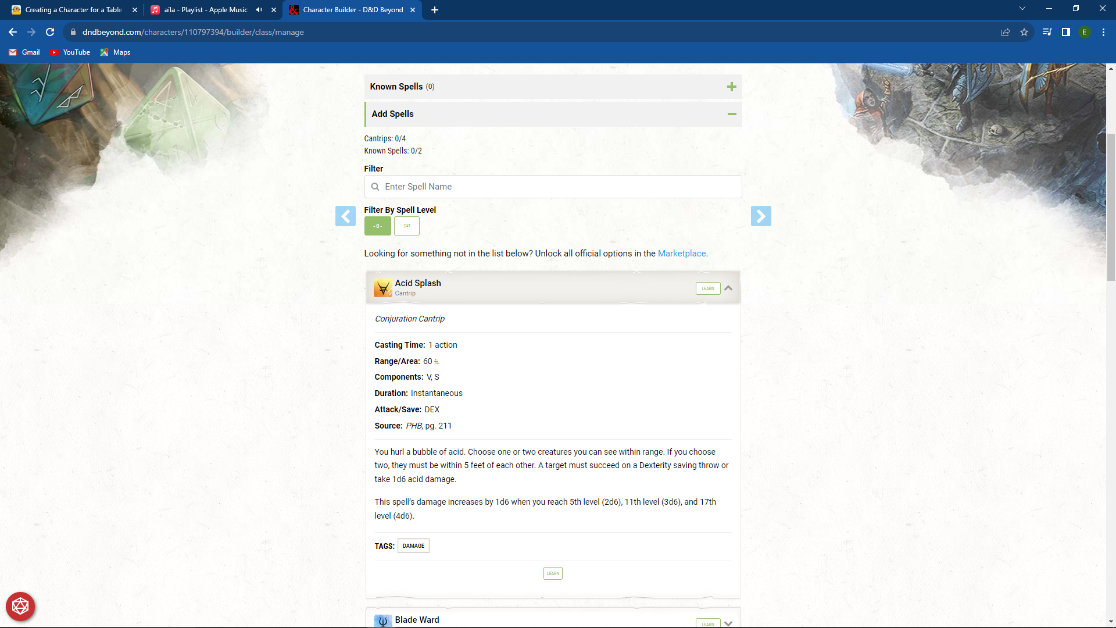Toggle the 1st level spell filter
1116x628 pixels.
click(406, 226)
